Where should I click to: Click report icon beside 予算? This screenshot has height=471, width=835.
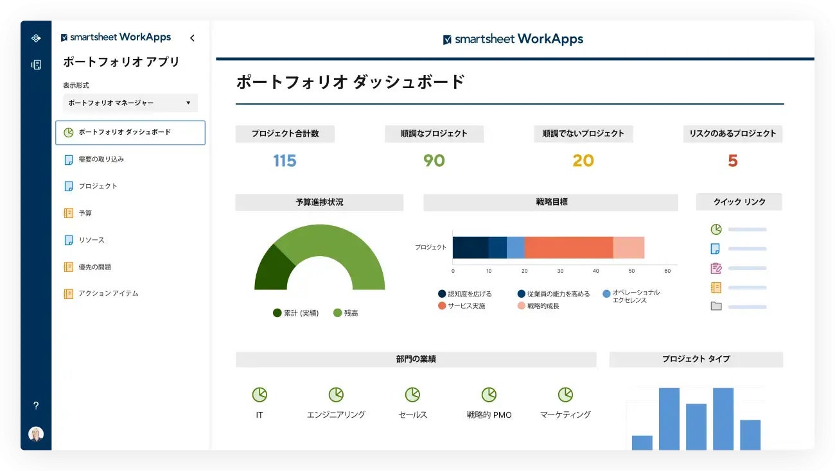[69, 213]
